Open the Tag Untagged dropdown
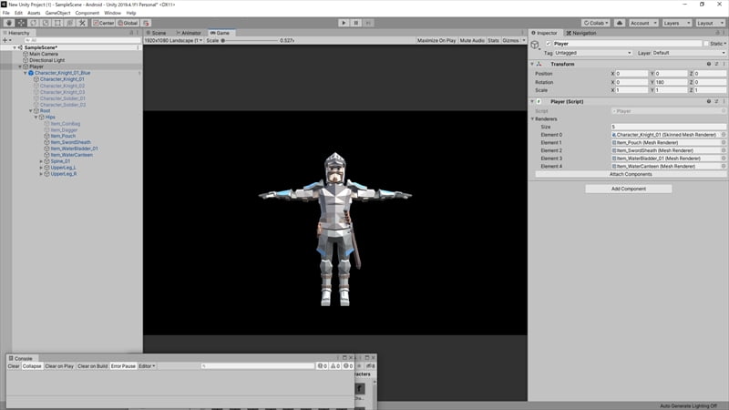The height and width of the screenshot is (410, 729). click(x=593, y=53)
